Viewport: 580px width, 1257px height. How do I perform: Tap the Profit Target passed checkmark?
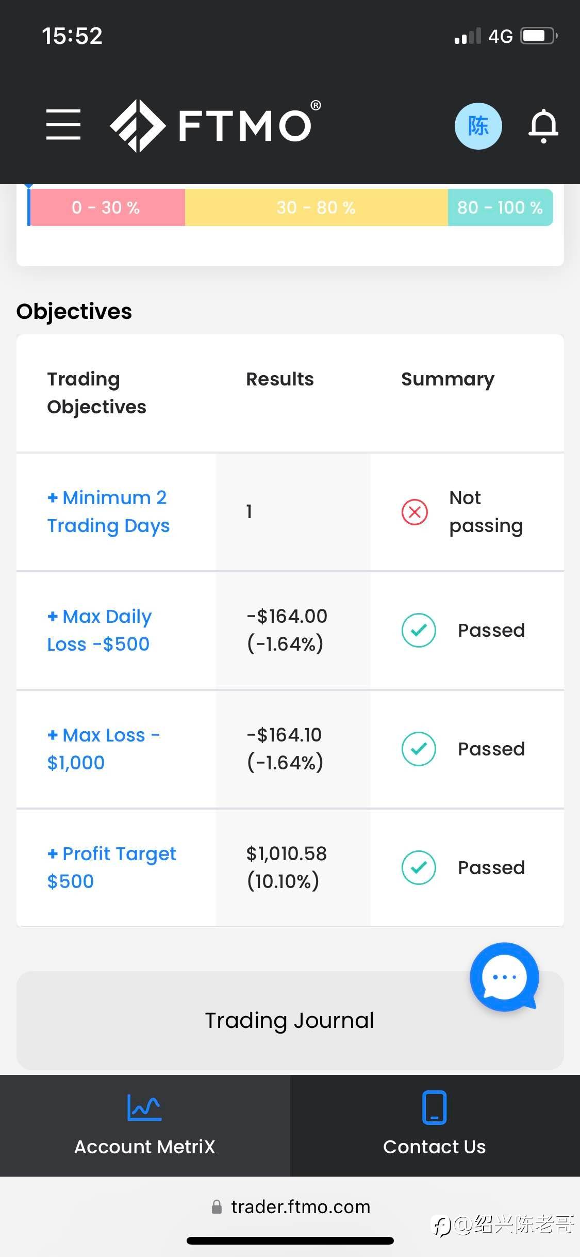point(419,867)
